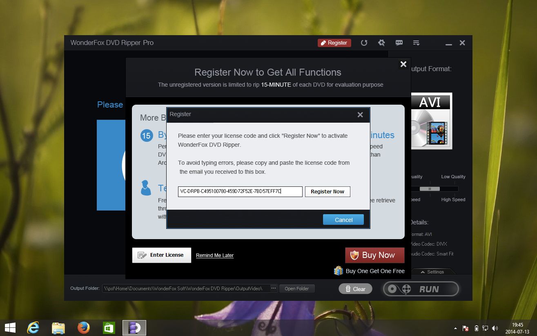Viewport: 537px width, 336px height.
Task: Click the Open Folder button
Action: click(297, 289)
